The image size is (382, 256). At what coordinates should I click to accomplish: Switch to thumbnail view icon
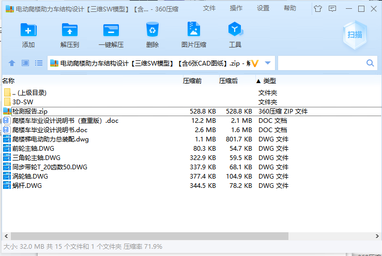click(25, 63)
